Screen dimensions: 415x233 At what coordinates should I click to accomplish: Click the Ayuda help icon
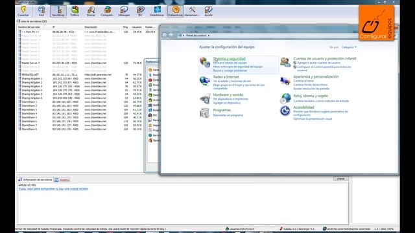(208, 12)
